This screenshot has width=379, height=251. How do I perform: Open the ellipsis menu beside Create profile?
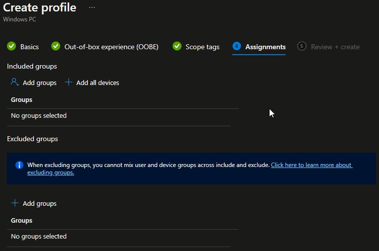point(92,7)
